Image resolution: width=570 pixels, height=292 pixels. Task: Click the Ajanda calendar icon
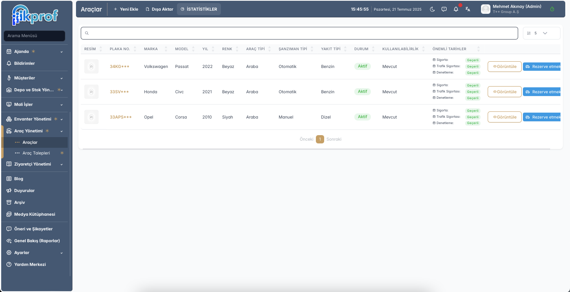[x=9, y=51]
